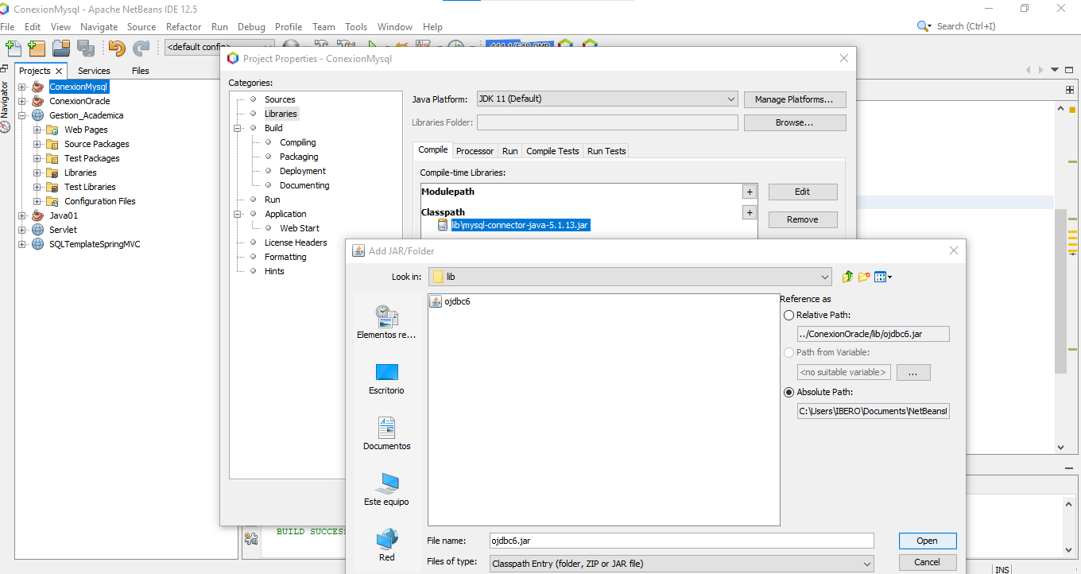This screenshot has width=1081, height=574.
Task: Click the Open Project toolbar icon
Action: pos(61,48)
